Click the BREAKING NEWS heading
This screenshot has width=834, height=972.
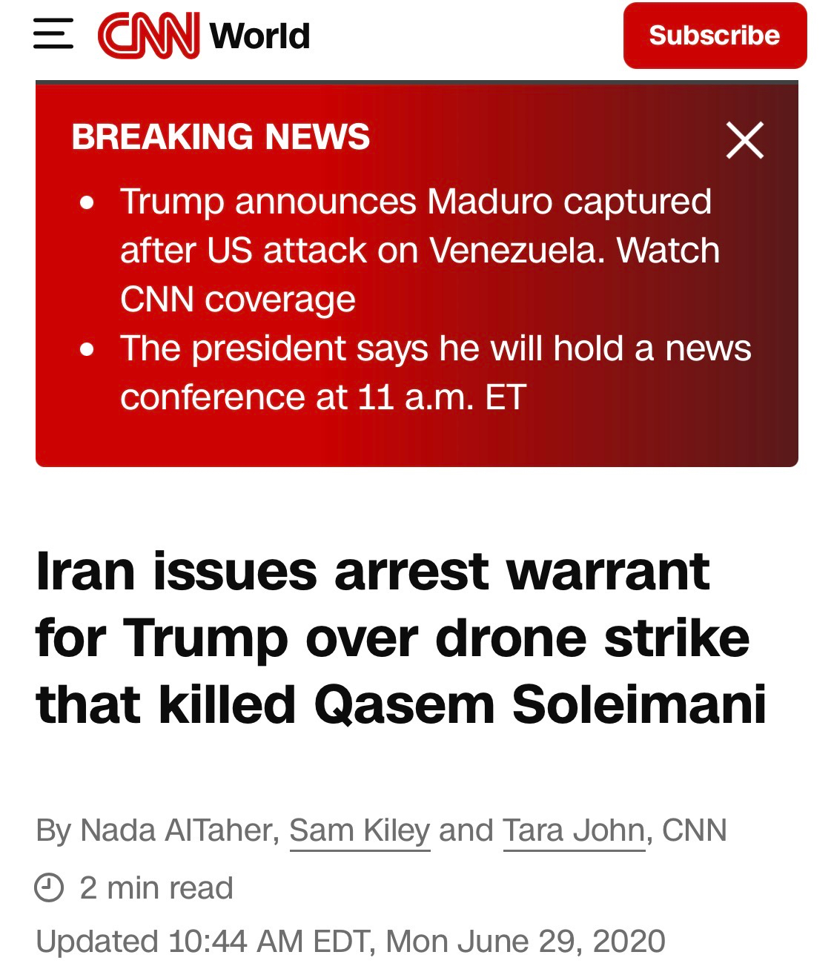221,137
